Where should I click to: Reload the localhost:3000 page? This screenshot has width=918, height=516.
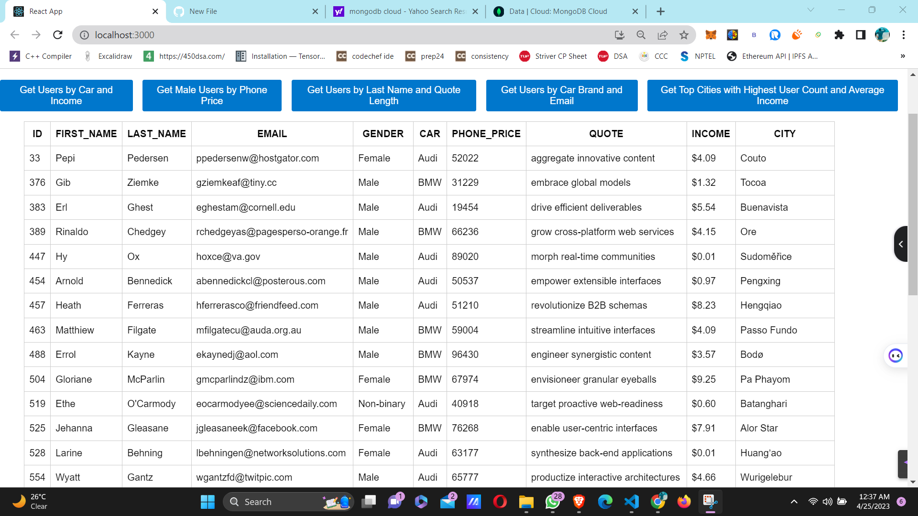57,35
